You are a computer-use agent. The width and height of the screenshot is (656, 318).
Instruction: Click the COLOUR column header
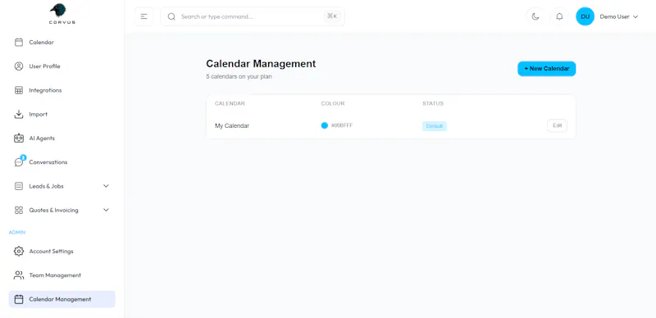click(333, 103)
